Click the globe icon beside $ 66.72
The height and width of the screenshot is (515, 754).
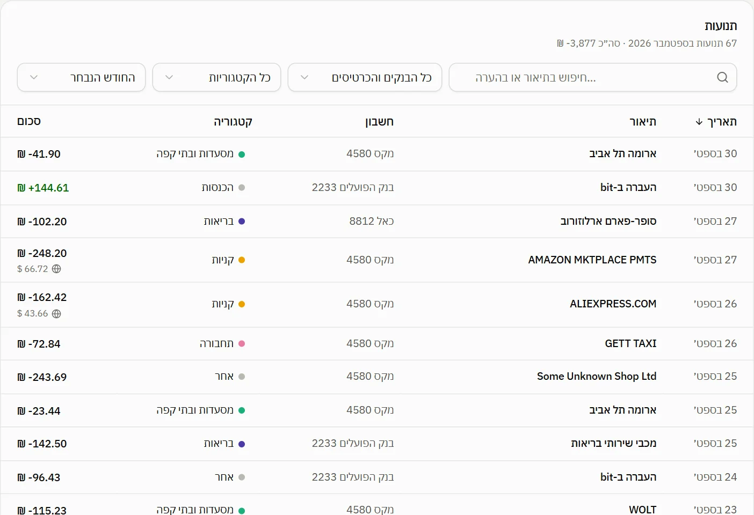click(x=56, y=269)
